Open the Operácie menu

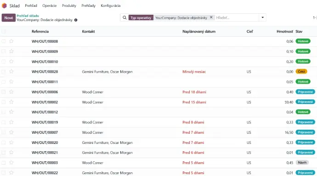(x=49, y=5)
